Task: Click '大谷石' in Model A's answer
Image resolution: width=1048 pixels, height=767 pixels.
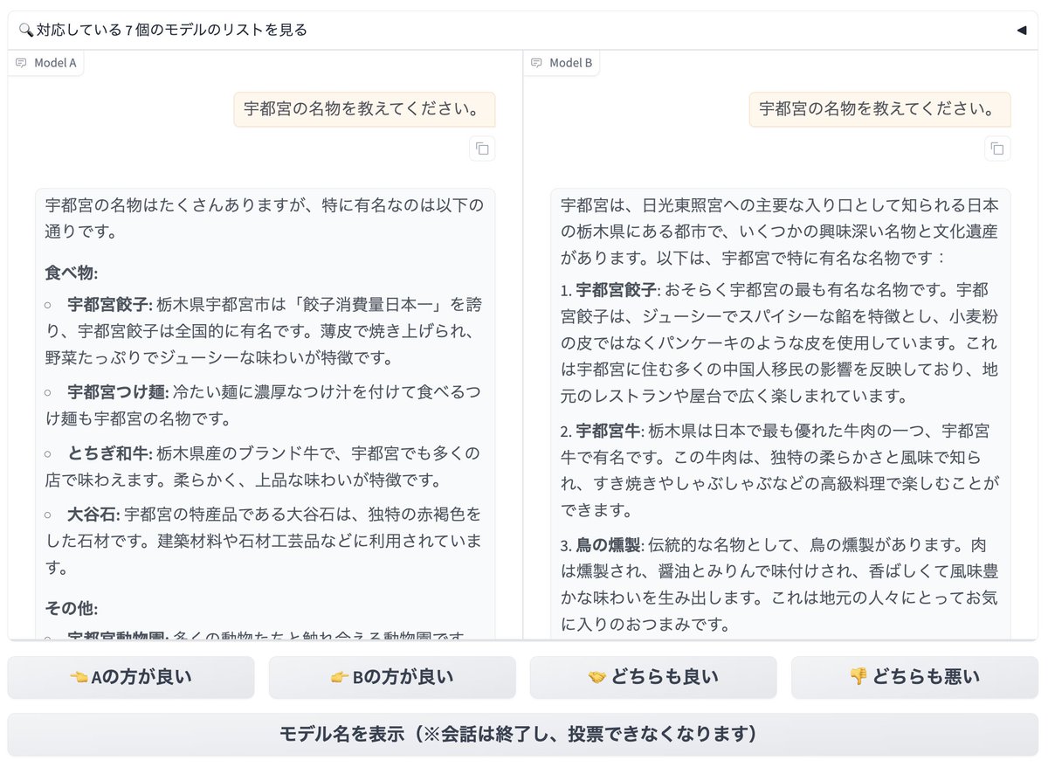Action: pos(93,515)
